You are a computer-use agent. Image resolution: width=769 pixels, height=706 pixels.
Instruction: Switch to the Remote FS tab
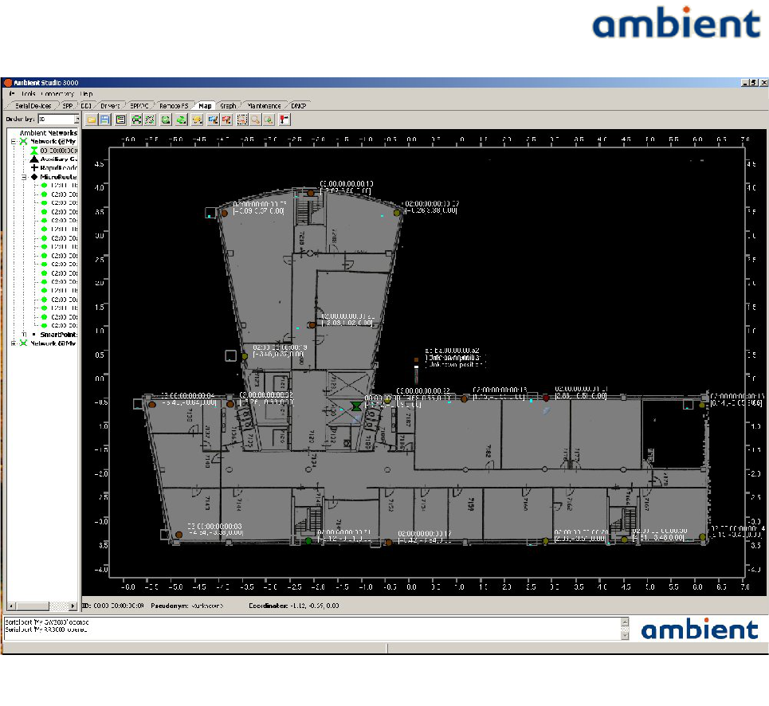(x=174, y=106)
